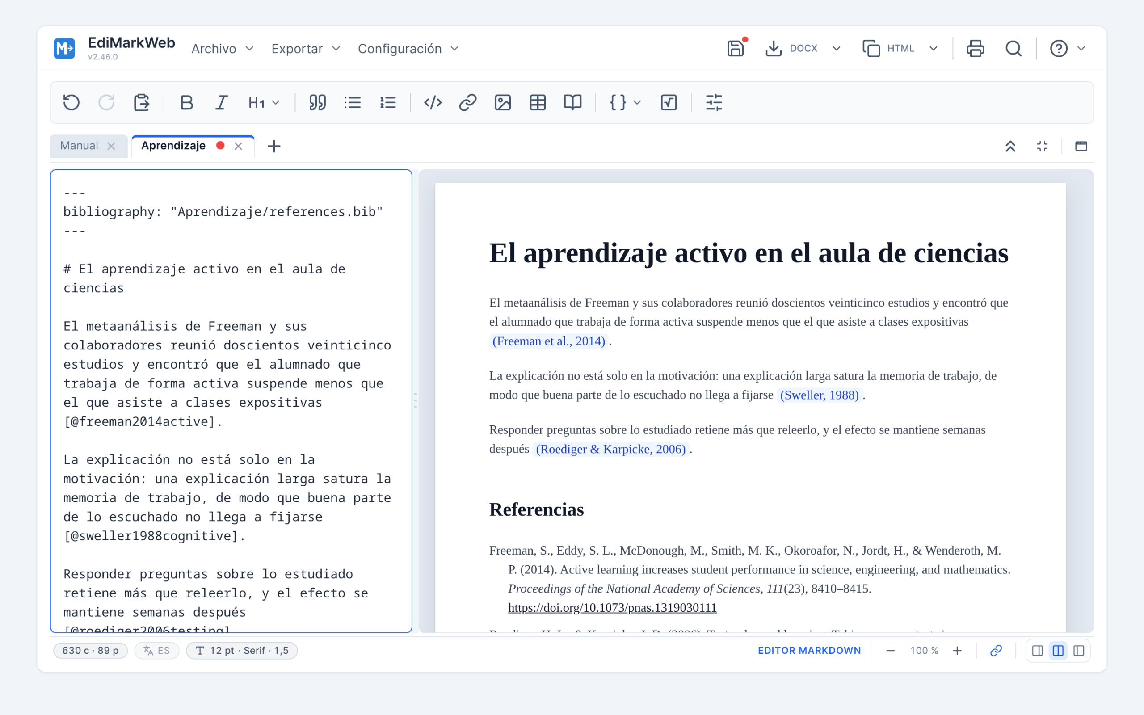This screenshot has width=1144, height=715.
Task: Open the sliders settings icon in the toolbar
Action: pyautogui.click(x=714, y=103)
